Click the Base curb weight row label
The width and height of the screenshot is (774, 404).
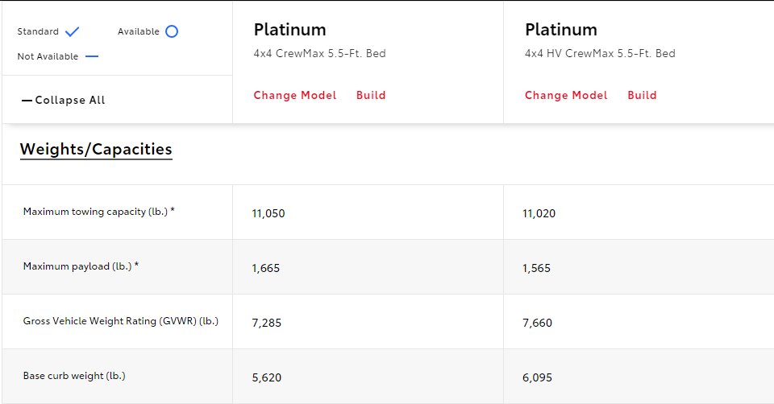(x=74, y=376)
